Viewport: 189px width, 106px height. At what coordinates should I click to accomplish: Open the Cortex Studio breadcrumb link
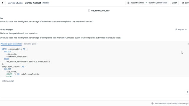pyautogui.click(x=15, y=3)
